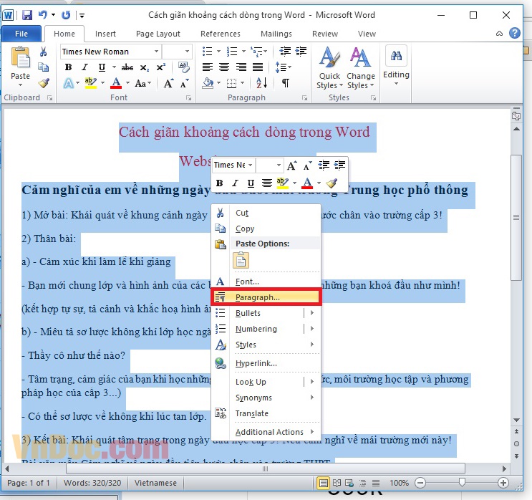The height and width of the screenshot is (500, 532).
Task: Click the Redo icon in title bar
Action: [x=66, y=15]
